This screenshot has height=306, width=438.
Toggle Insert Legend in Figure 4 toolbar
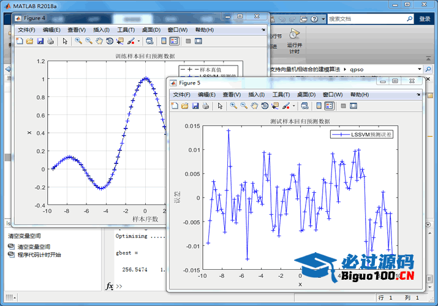pyautogui.click(x=174, y=41)
